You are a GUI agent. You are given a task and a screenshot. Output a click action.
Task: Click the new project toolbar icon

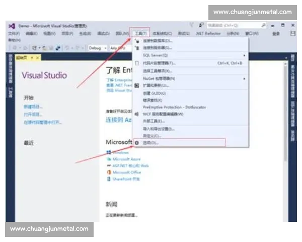click(34, 48)
